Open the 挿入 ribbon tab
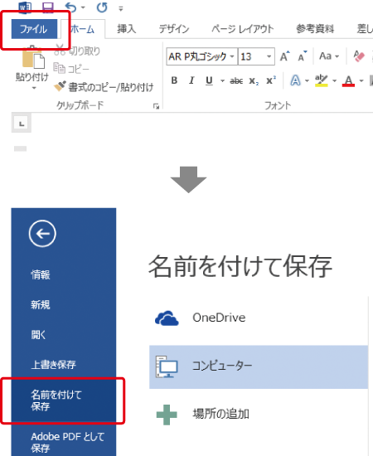The height and width of the screenshot is (456, 373). [x=127, y=29]
